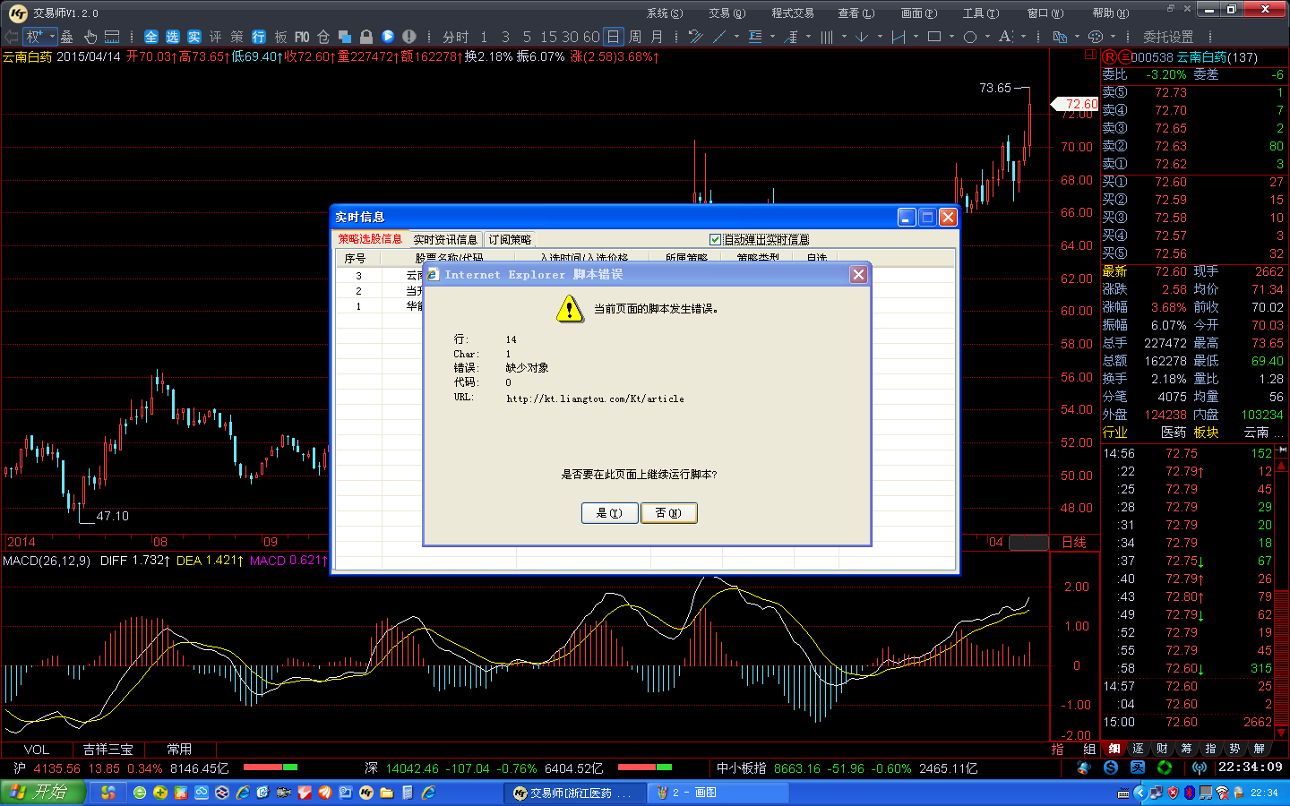Toggle the 自动弹出实时信息 checkbox

[x=715, y=239]
